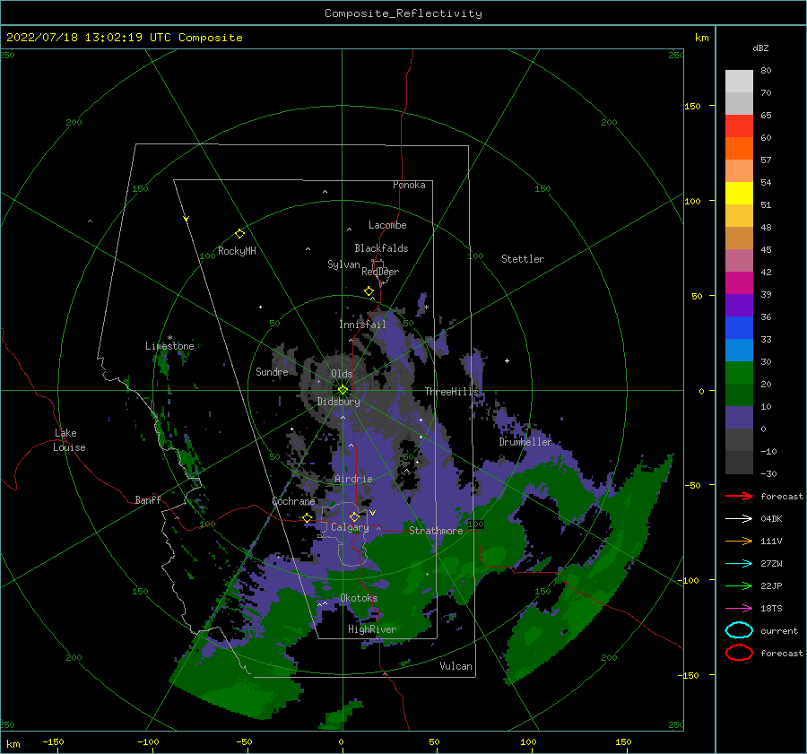Click the ThreeHills city label

tap(451, 392)
